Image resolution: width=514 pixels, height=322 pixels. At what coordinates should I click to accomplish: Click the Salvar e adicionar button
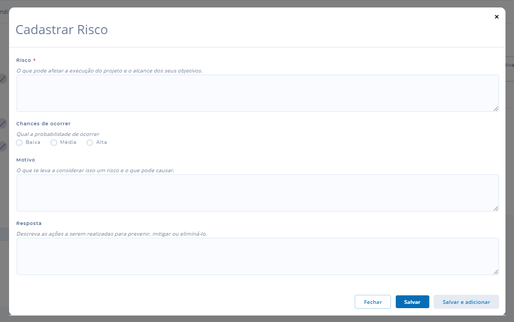click(x=466, y=302)
